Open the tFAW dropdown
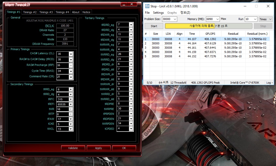276x166 pixels. pos(71,119)
